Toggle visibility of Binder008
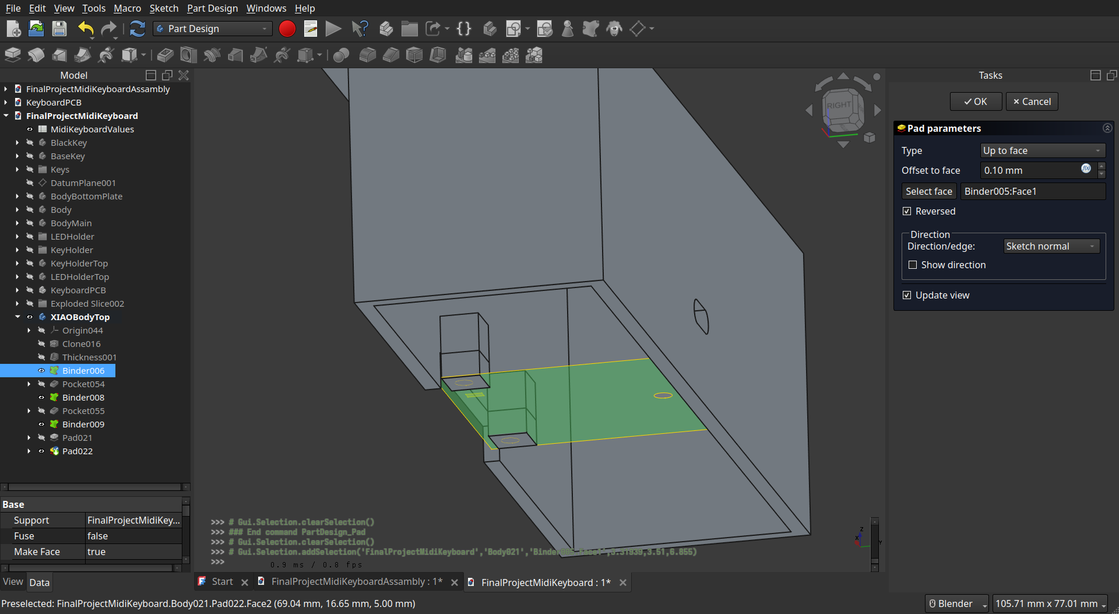The width and height of the screenshot is (1119, 614). tap(41, 398)
